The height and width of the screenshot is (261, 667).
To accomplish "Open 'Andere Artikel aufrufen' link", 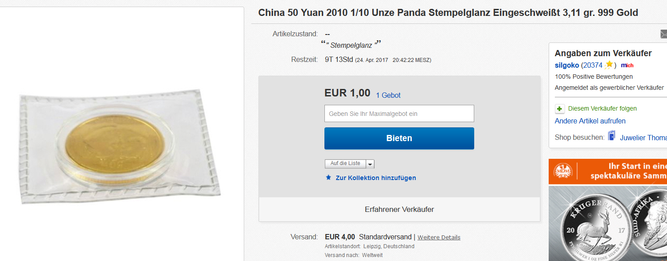I will (x=590, y=121).
